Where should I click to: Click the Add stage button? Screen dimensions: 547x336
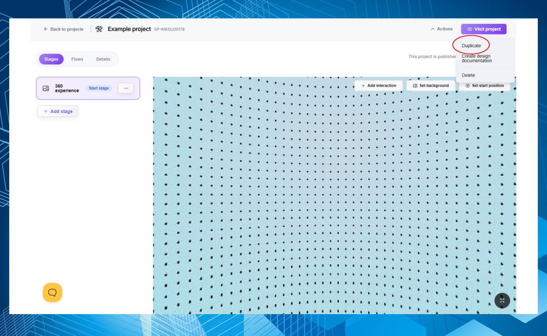click(x=58, y=112)
